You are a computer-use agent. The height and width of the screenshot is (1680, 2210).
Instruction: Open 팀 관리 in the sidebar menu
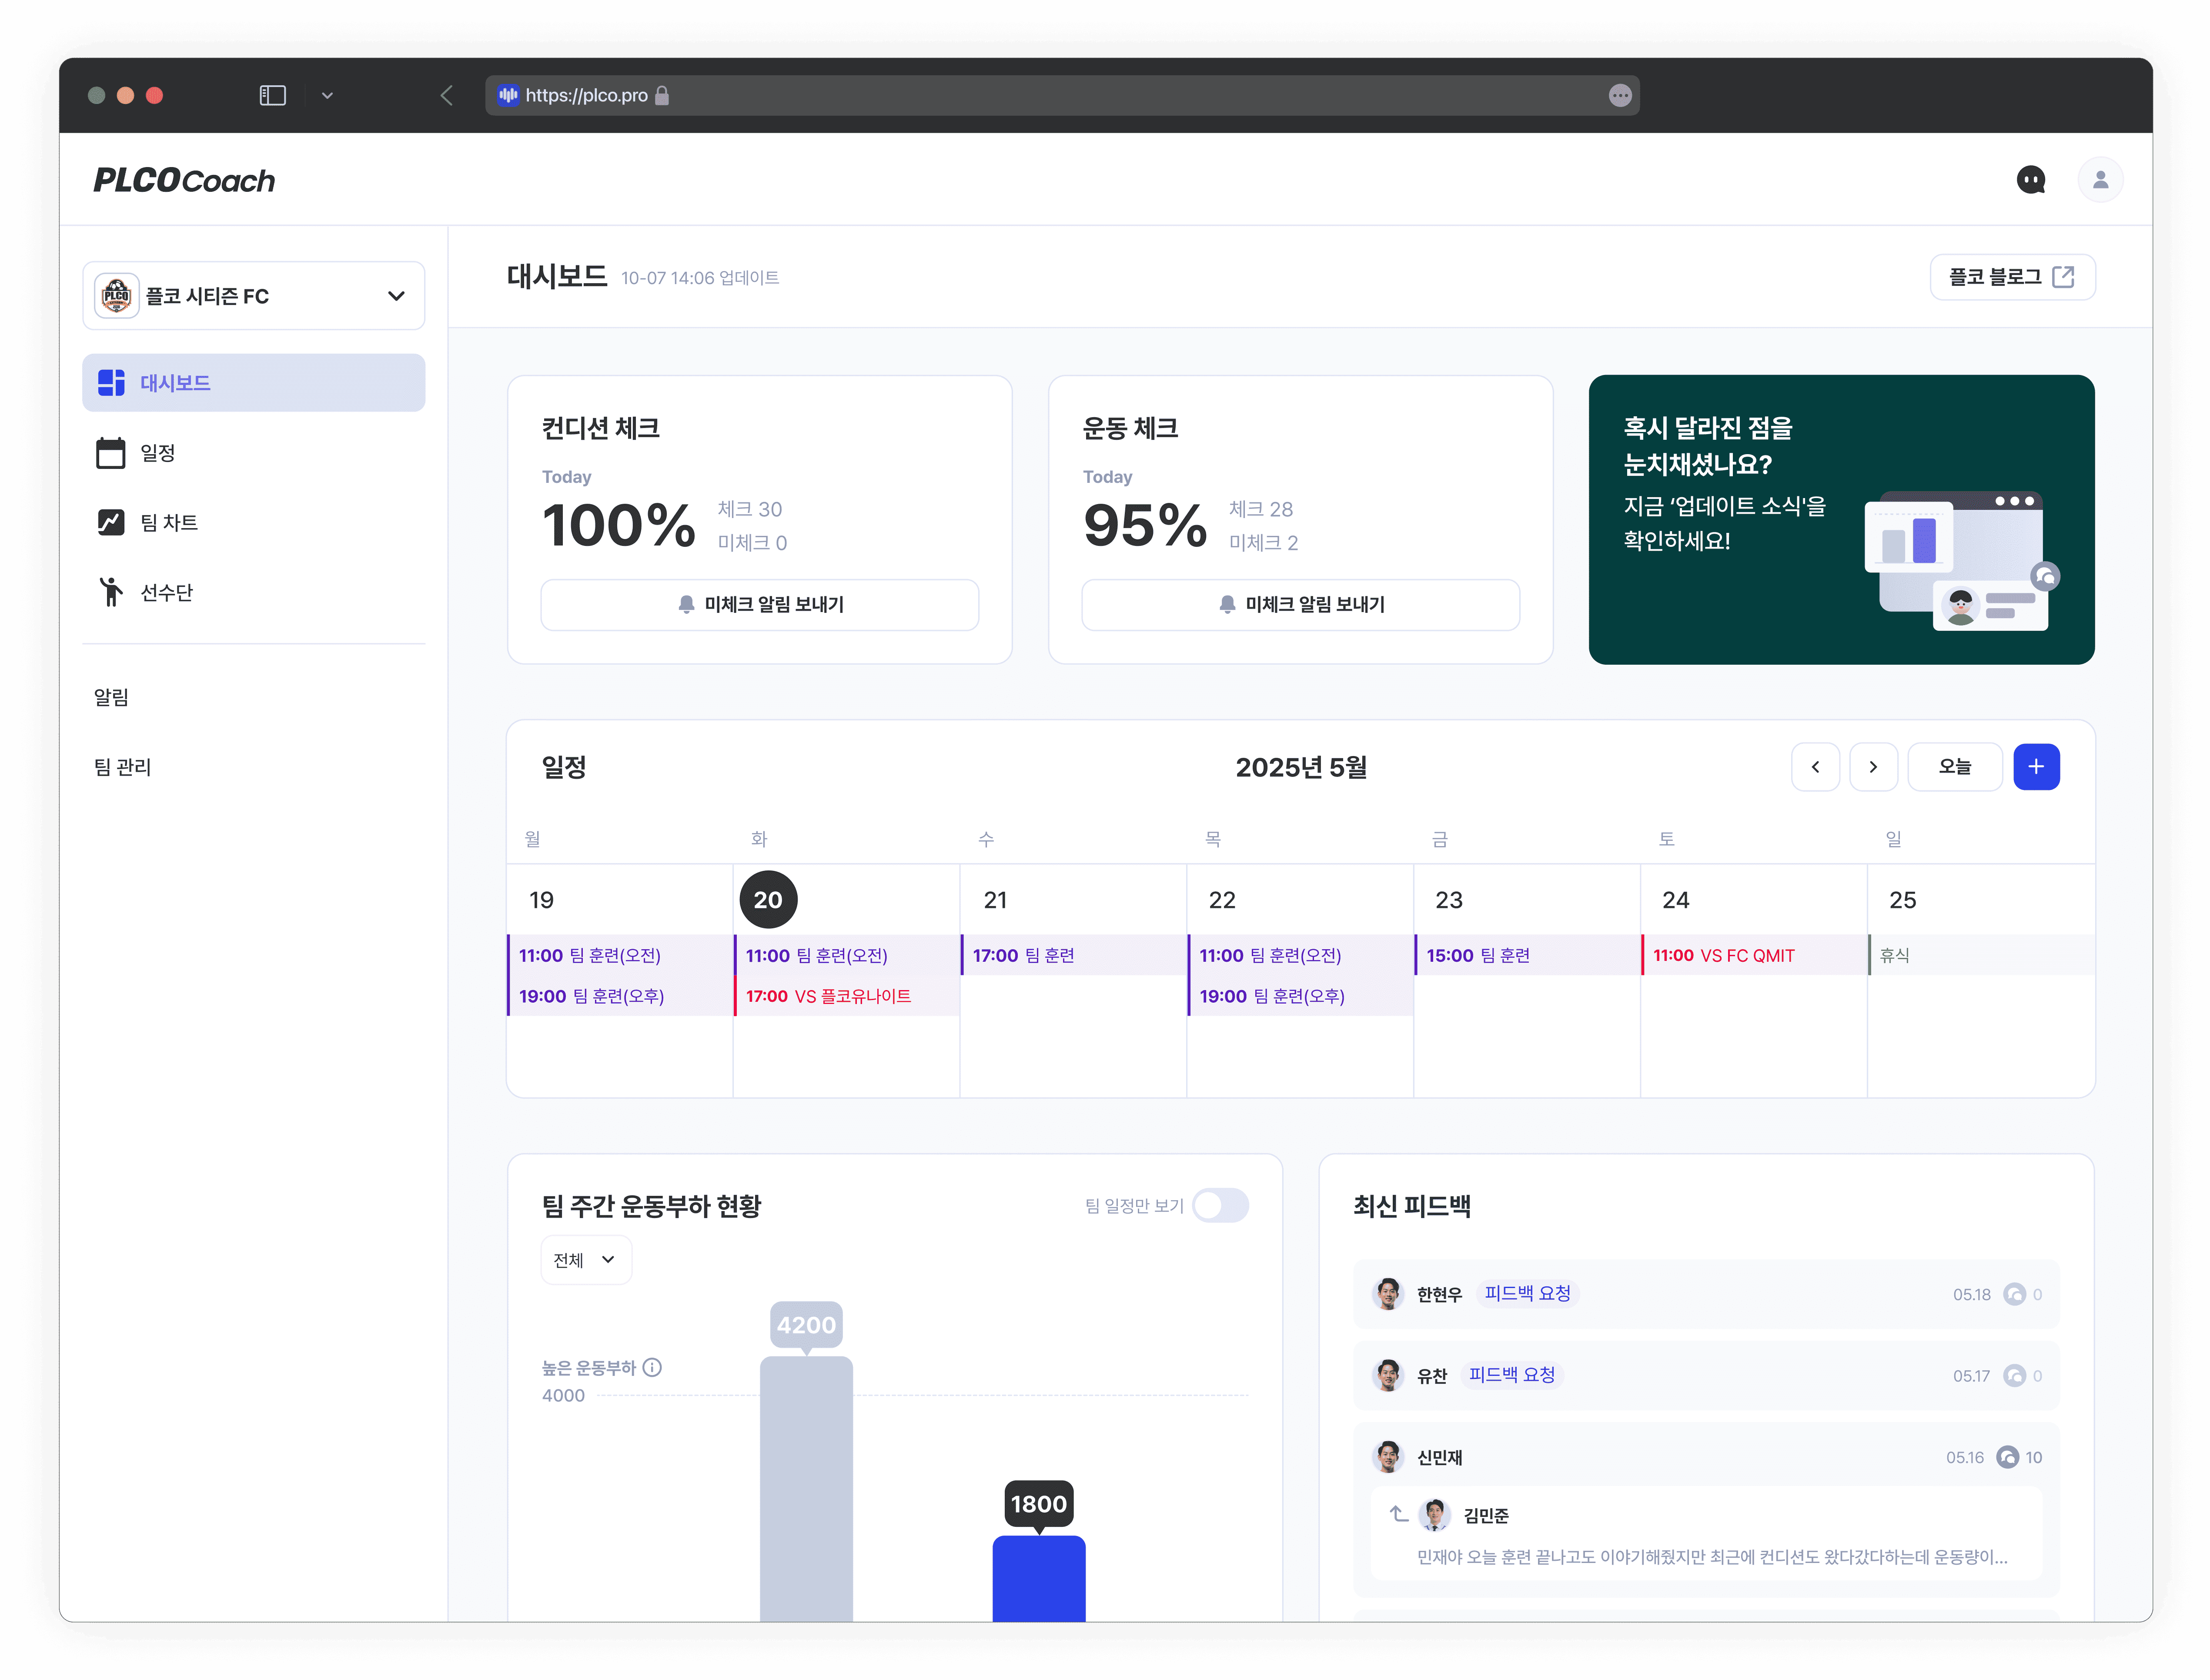(121, 767)
